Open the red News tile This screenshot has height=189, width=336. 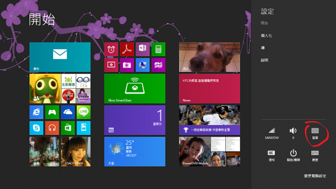(209, 89)
